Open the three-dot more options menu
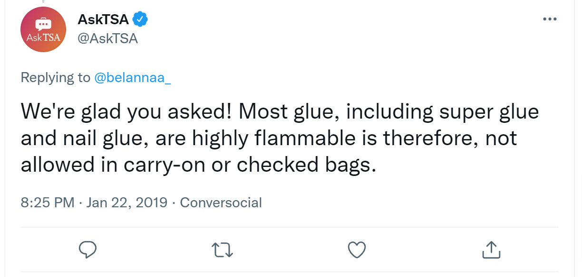This screenshot has width=582, height=277. [x=550, y=19]
